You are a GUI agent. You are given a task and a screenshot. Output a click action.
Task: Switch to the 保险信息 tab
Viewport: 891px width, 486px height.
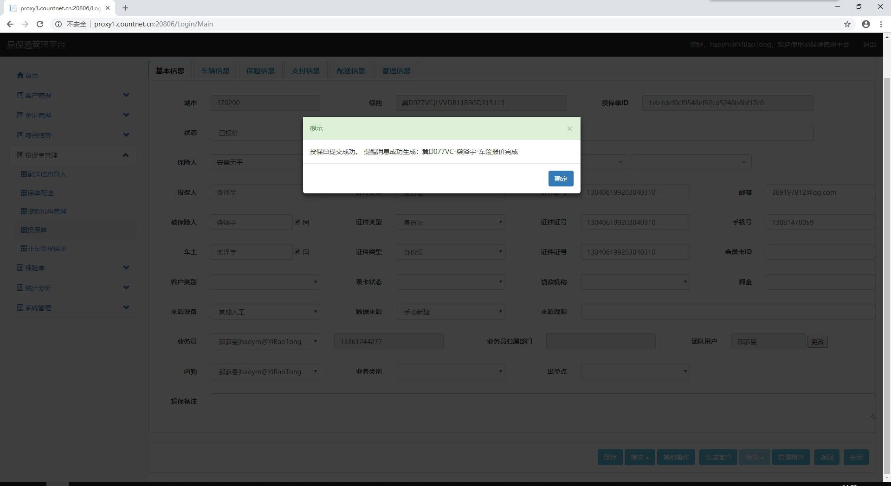point(260,70)
